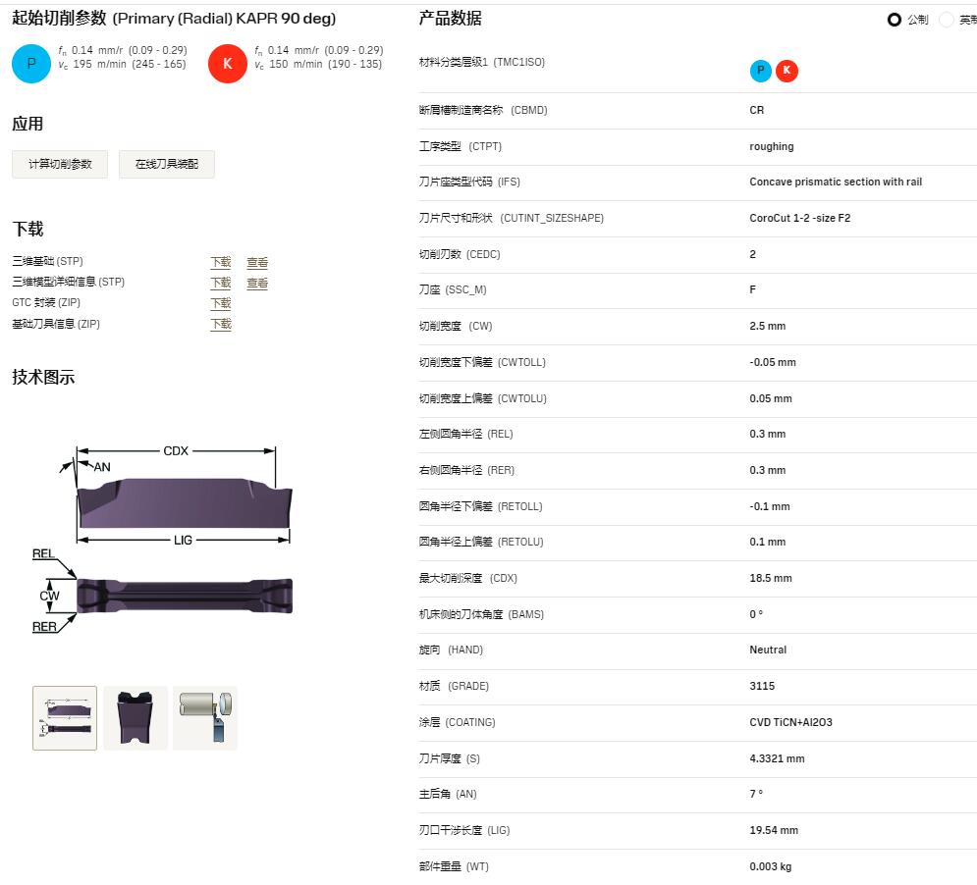The height and width of the screenshot is (885, 977).
Task: Show the insert seat front-view thumbnail
Action: pyautogui.click(x=136, y=718)
